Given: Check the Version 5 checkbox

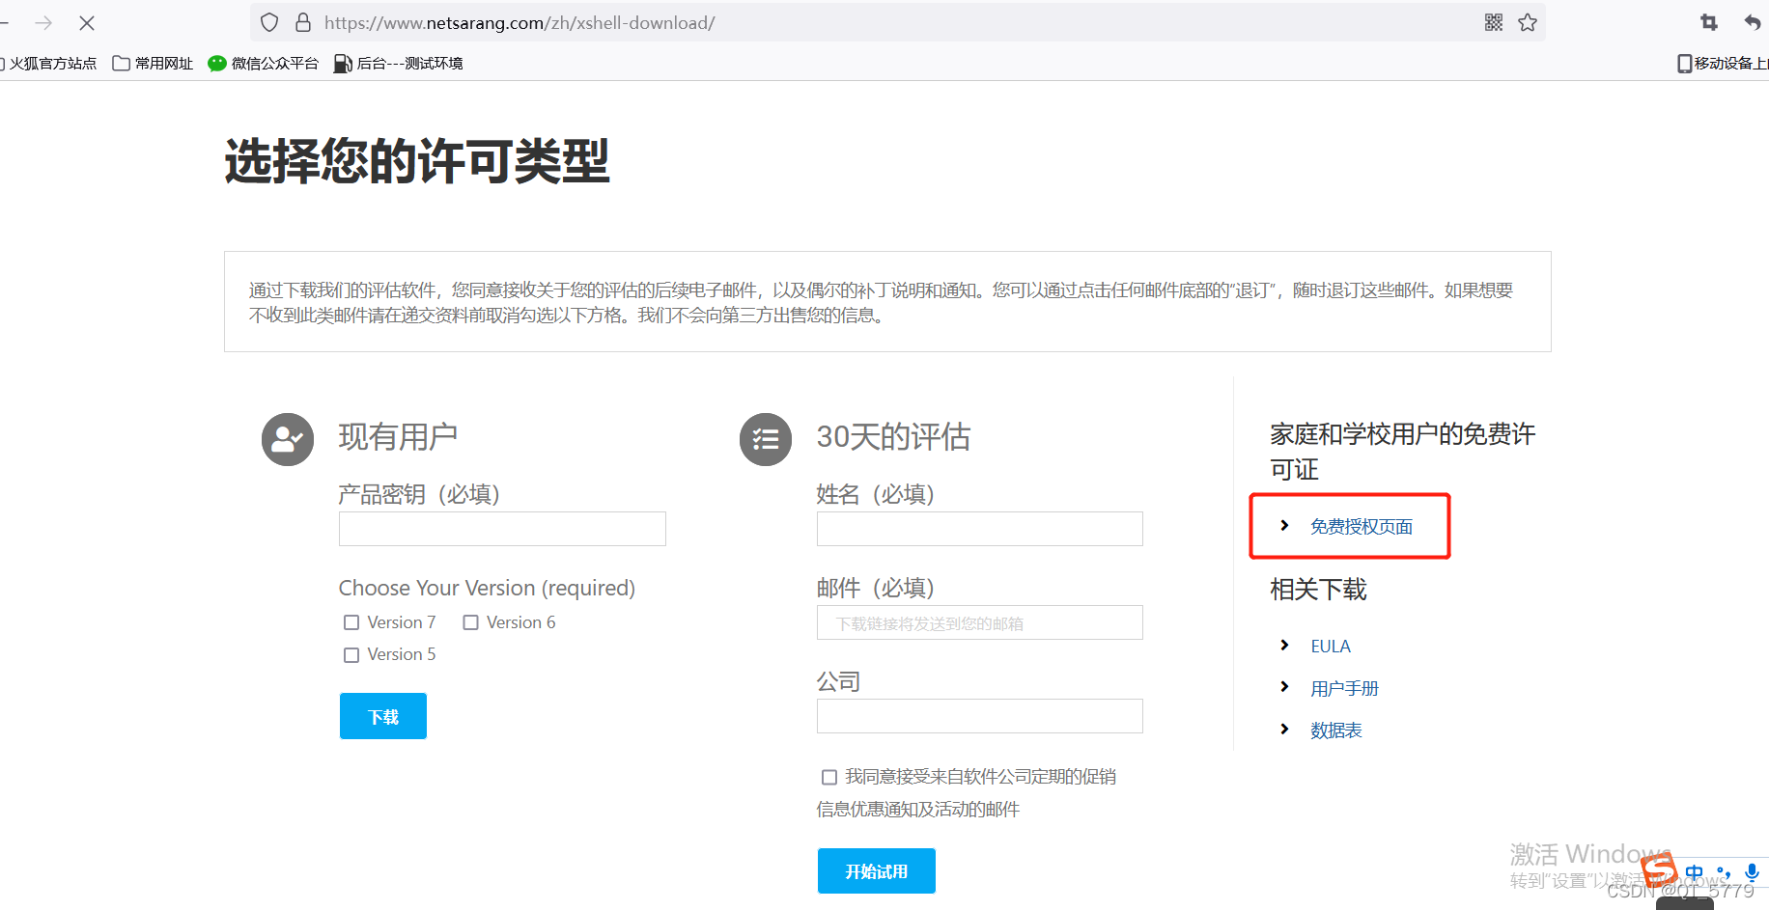Looking at the screenshot, I should click(351, 654).
